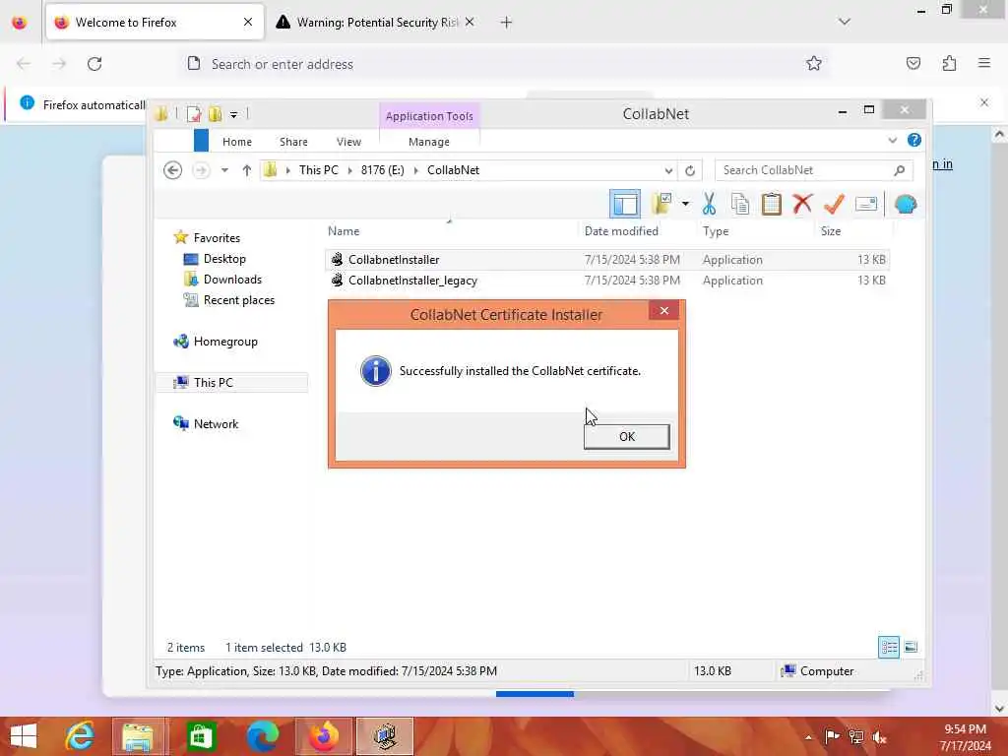The width and height of the screenshot is (1008, 756).
Task: Expand the arrow beside the Folder Options icon
Action: (x=685, y=205)
